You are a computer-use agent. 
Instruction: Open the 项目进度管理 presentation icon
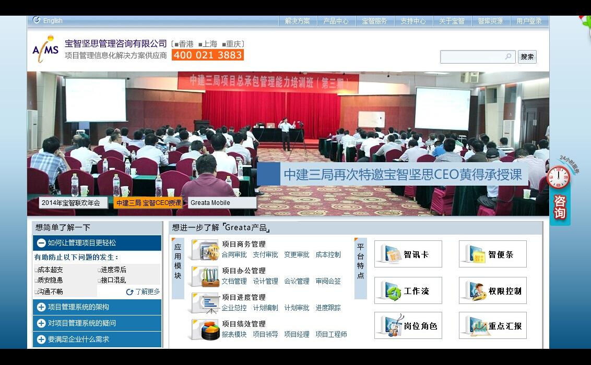205,303
